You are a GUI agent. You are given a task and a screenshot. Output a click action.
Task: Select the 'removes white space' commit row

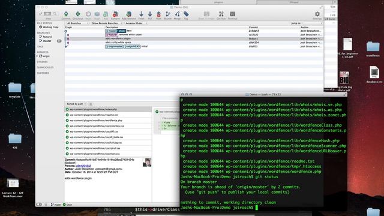[x=194, y=35]
